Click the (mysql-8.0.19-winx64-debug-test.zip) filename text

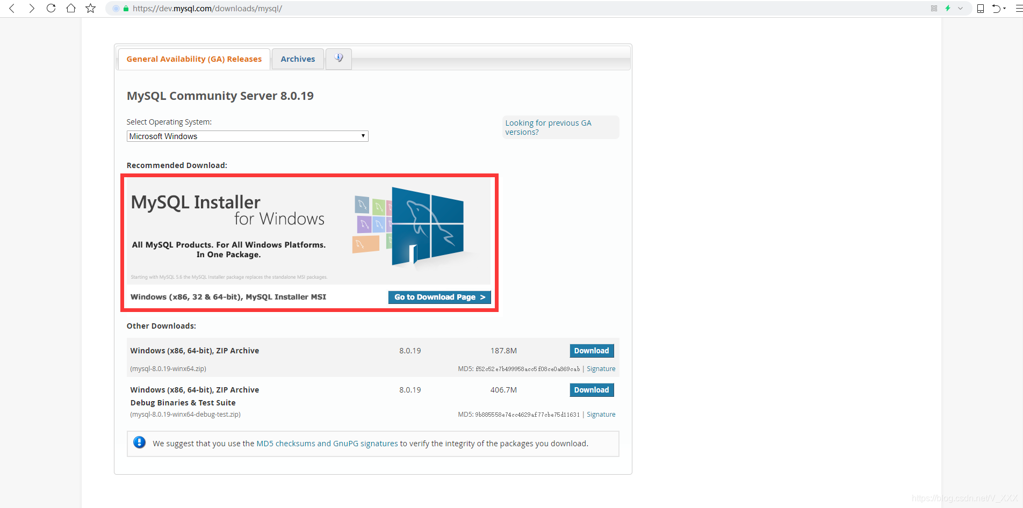click(x=185, y=415)
